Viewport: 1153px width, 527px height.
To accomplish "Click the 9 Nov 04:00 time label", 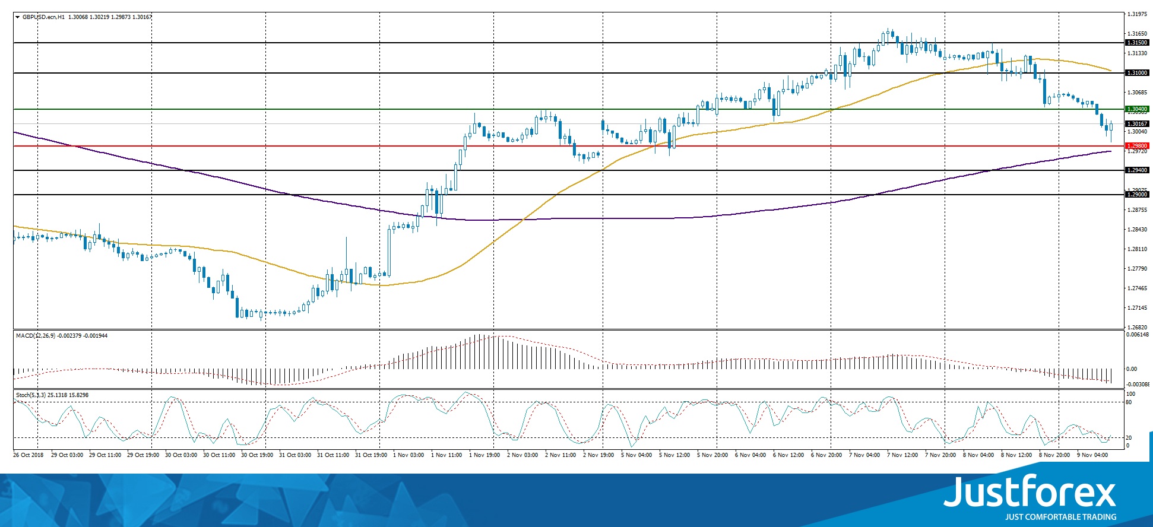I will [1092, 455].
